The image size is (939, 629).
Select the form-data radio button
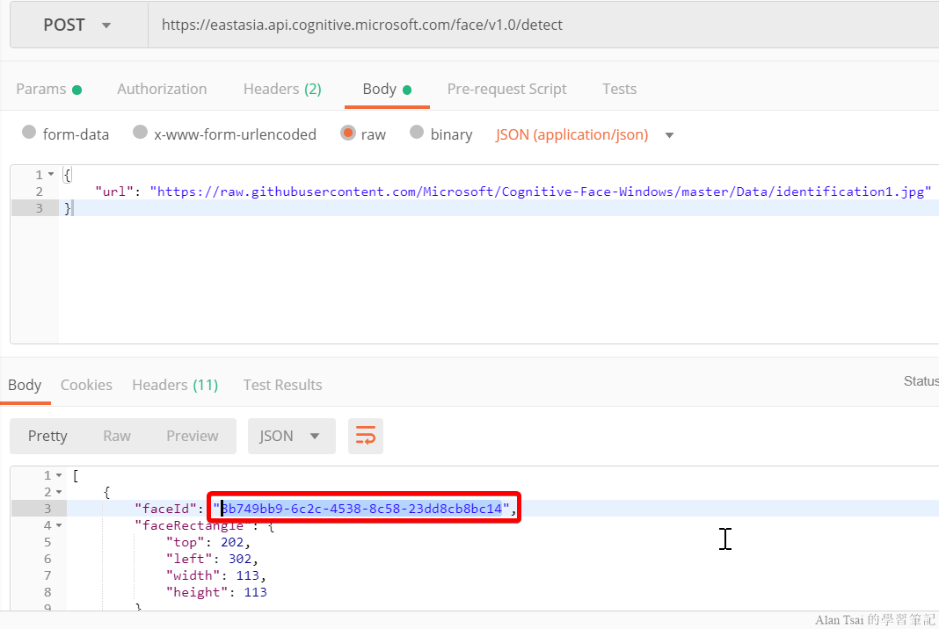coord(29,133)
